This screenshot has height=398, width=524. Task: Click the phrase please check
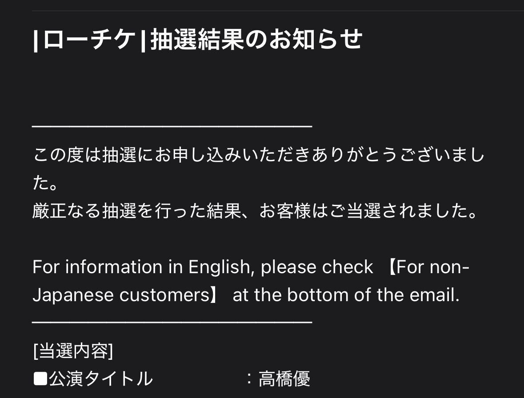tap(317, 267)
